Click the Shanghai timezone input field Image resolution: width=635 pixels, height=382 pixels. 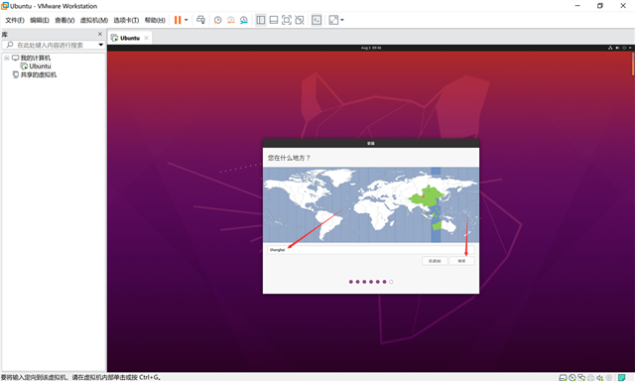[x=370, y=250]
